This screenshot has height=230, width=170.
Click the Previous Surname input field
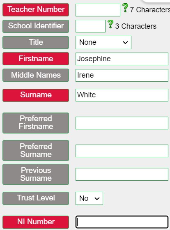(x=122, y=174)
